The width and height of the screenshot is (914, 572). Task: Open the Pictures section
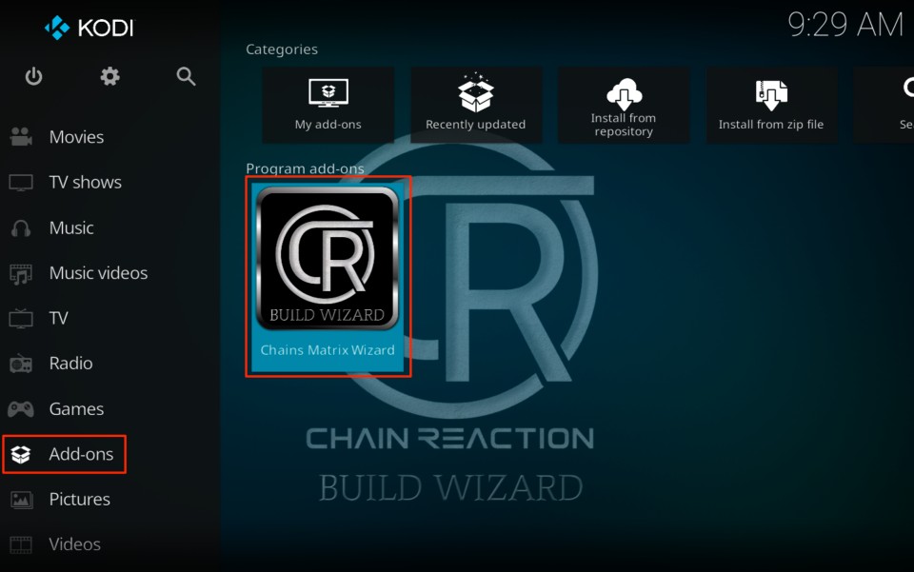tap(80, 499)
